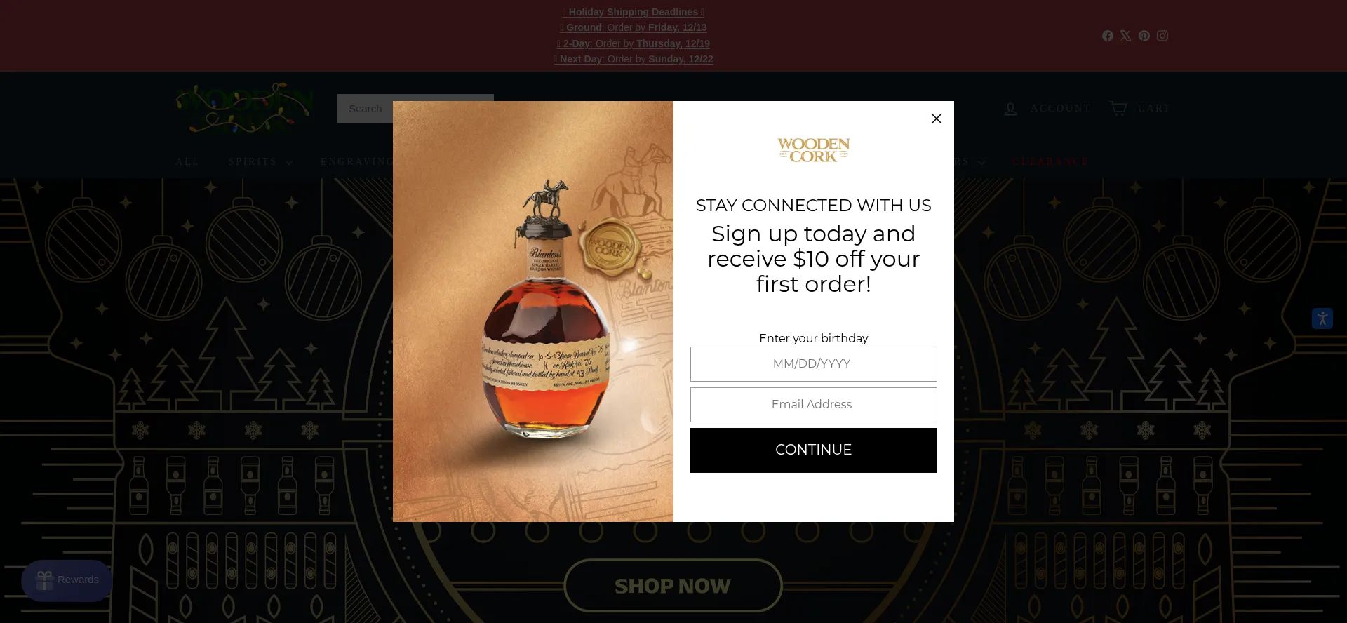
Task: Click the Holiday Shipping Deadlines link
Action: coord(633,12)
